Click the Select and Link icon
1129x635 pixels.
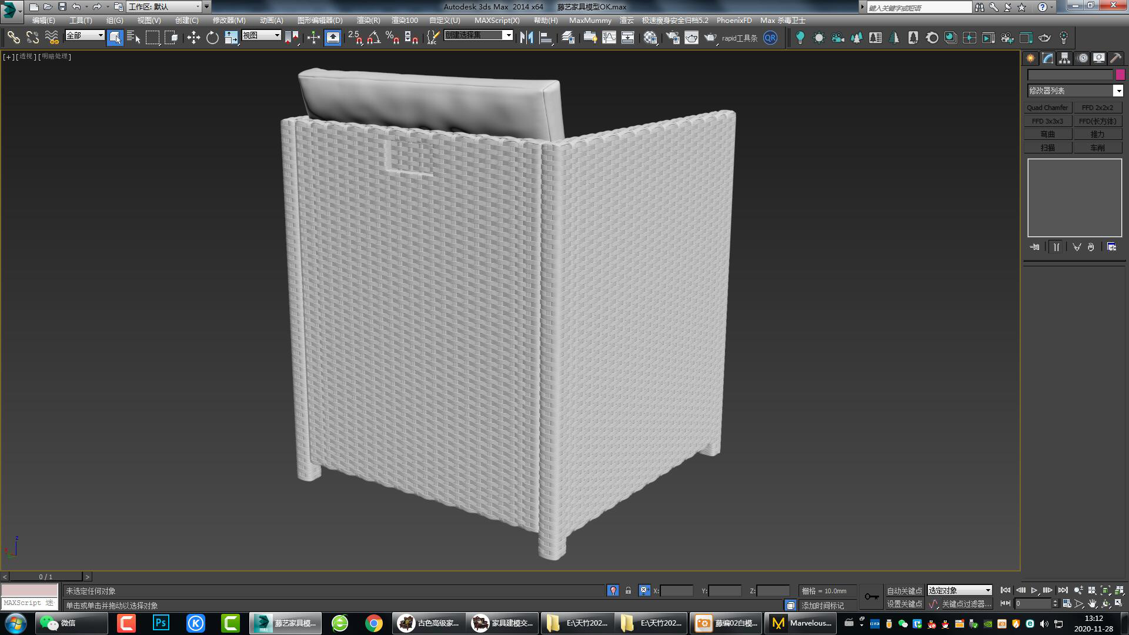click(x=13, y=38)
